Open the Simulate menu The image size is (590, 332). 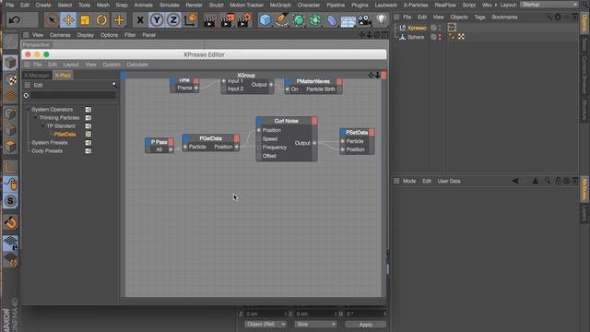(169, 5)
